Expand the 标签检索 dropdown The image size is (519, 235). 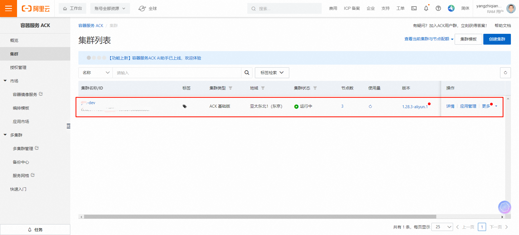pyautogui.click(x=272, y=73)
